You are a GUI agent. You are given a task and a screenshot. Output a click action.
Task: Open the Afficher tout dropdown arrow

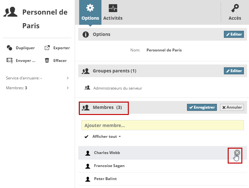point(120,137)
